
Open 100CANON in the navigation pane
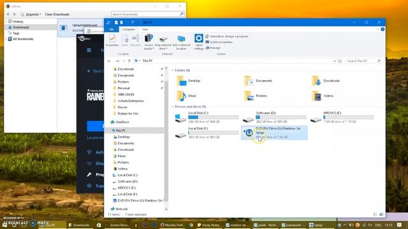[x=126, y=95]
